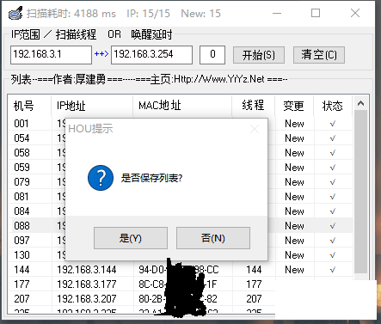The image size is (381, 324).
Task: Click the vertical scrollbar thumb of list
Action: [360, 192]
